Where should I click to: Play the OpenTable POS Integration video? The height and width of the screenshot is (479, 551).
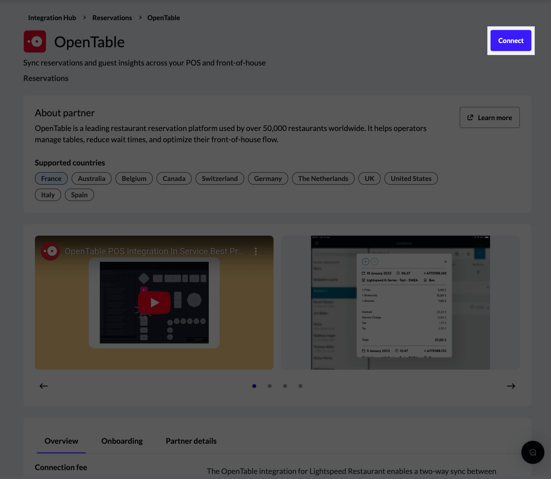click(154, 303)
